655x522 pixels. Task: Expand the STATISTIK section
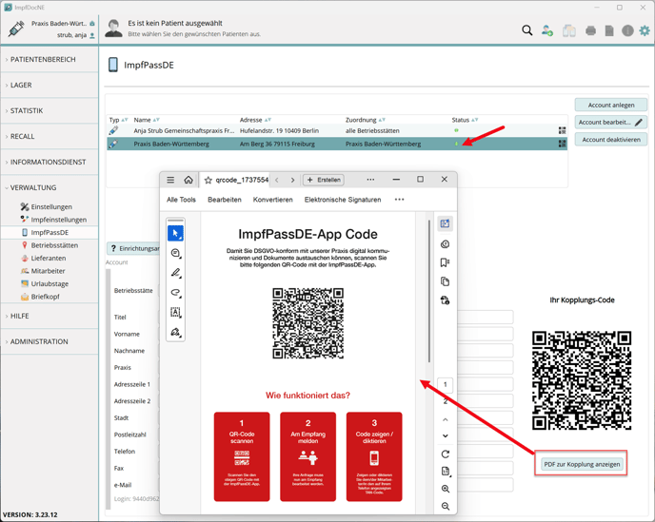click(x=50, y=110)
